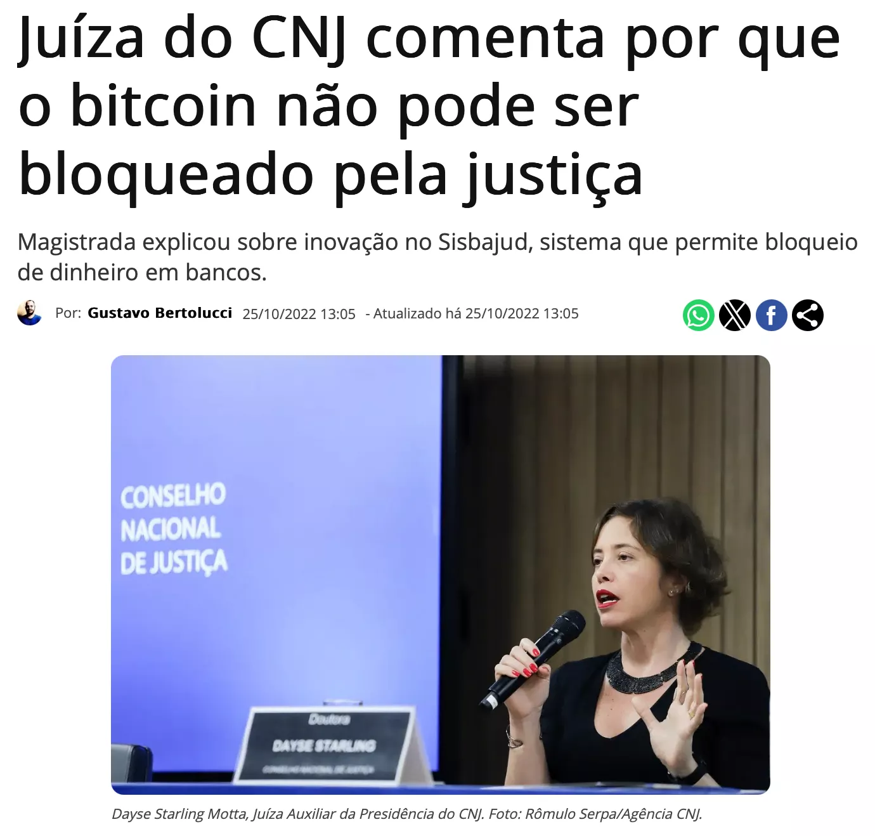This screenshot has width=875, height=836.
Task: Click the article headline about Juíza do CNJ
Action: pyautogui.click(x=429, y=105)
